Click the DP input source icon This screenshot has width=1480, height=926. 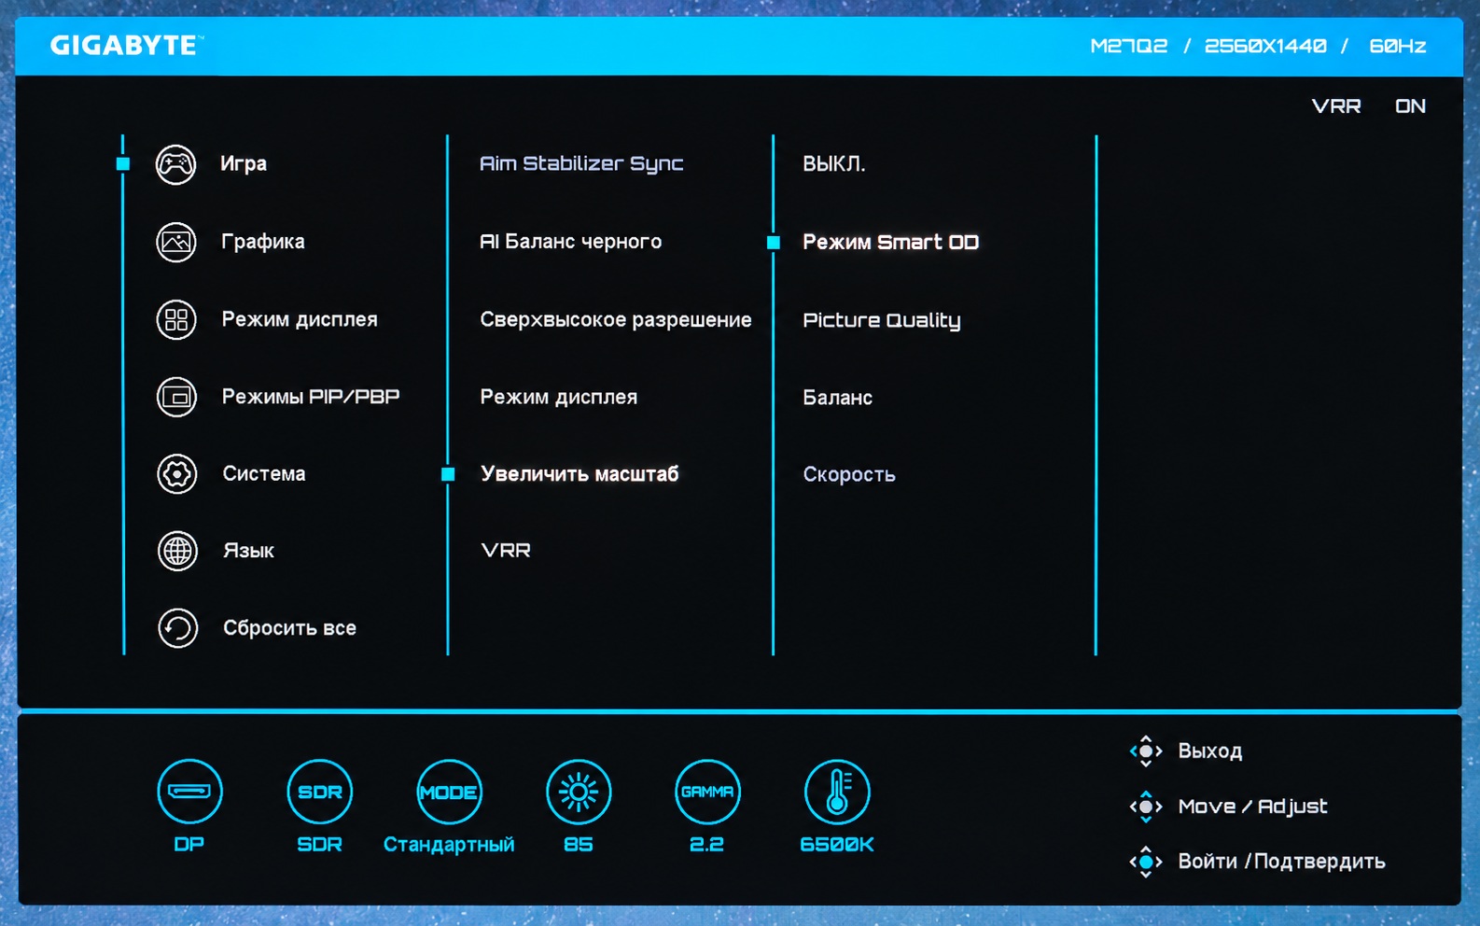pyautogui.click(x=189, y=792)
